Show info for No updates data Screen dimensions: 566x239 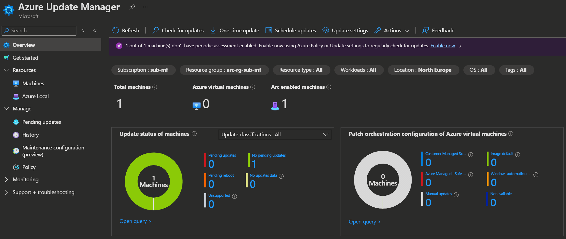(x=281, y=176)
